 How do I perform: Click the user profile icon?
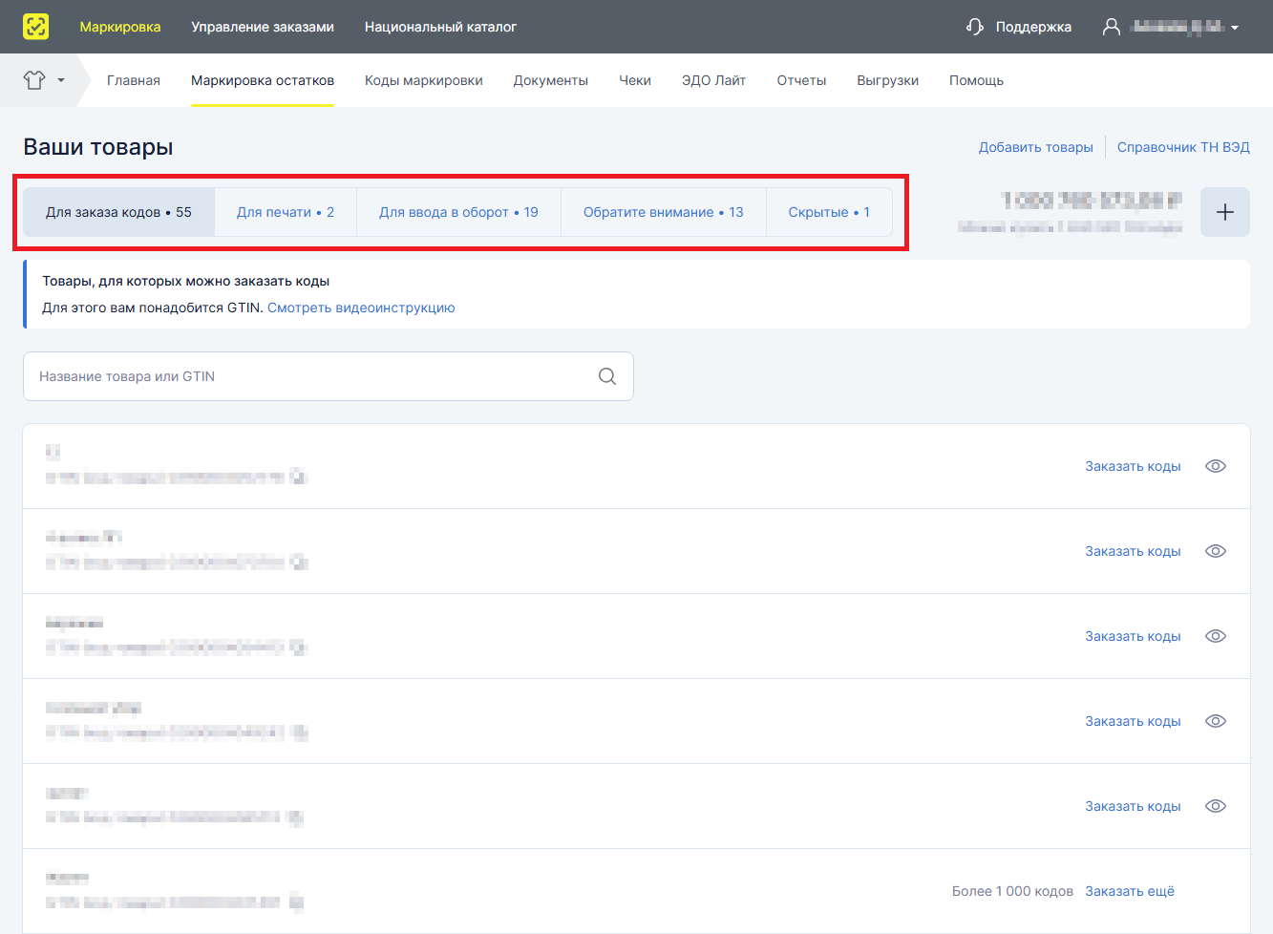point(1112,27)
